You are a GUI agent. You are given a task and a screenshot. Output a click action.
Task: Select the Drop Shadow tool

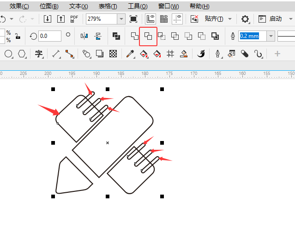pos(99,54)
